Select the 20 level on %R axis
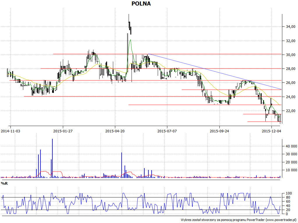298x223 pixels. click(288, 210)
